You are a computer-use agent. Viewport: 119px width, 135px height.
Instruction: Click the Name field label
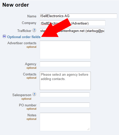32,16
